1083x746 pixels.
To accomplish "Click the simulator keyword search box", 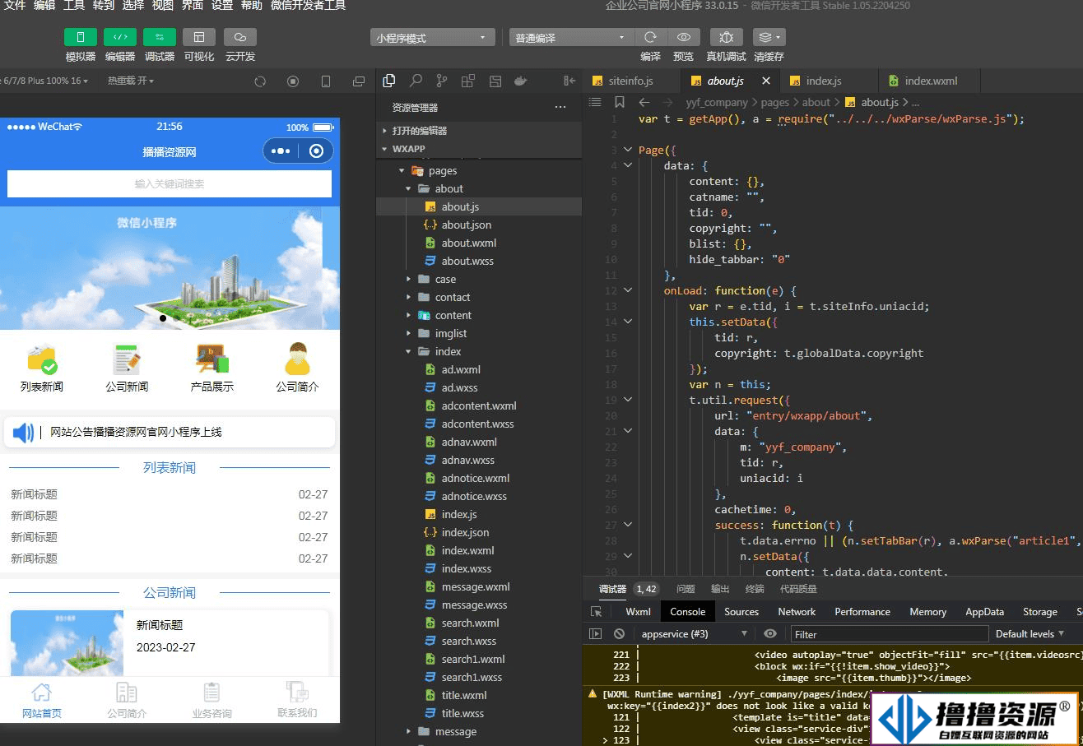I will 170,184.
